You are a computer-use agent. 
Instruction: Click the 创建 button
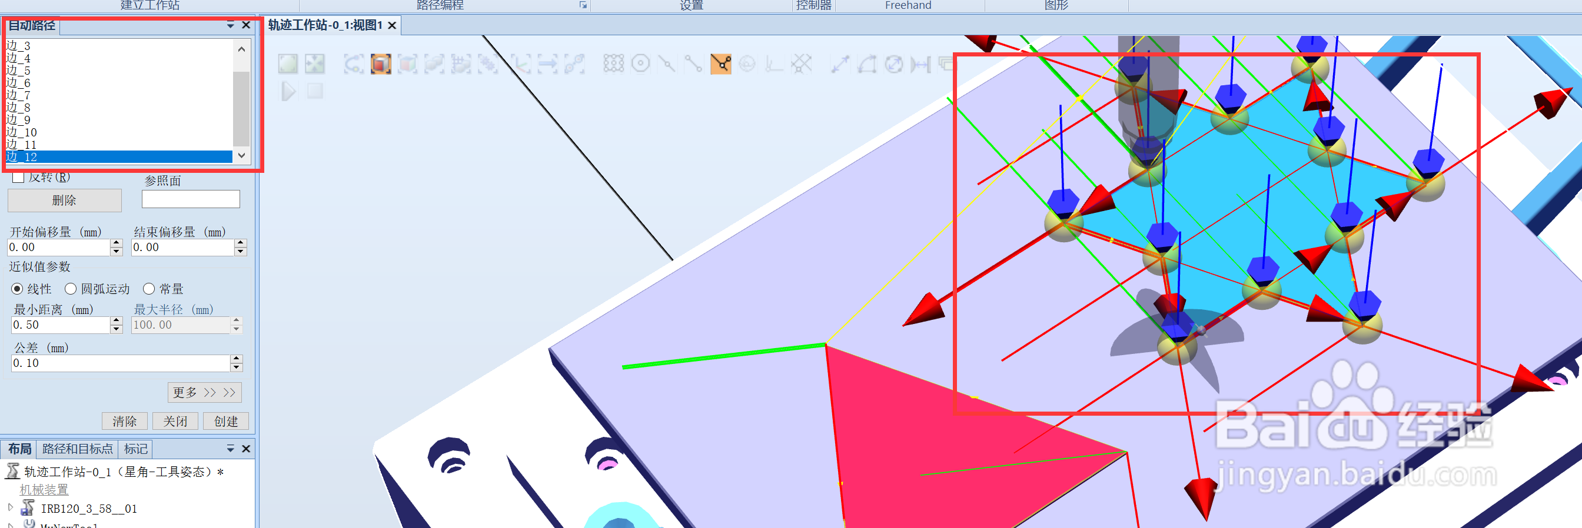tap(226, 422)
